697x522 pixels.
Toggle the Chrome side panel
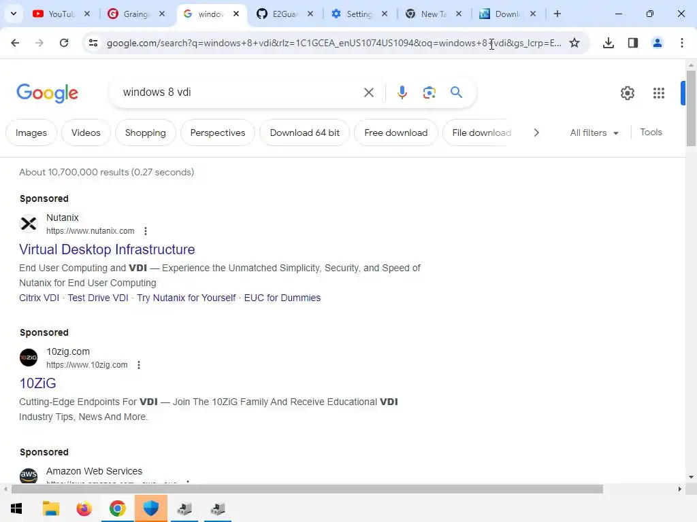coord(633,43)
